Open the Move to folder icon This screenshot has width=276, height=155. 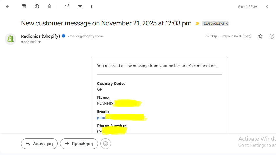point(80,6)
